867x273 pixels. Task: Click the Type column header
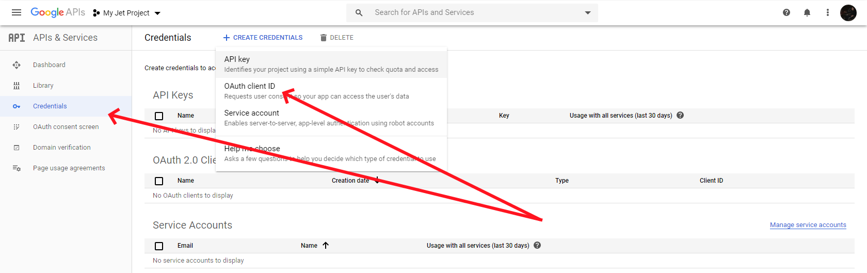pyautogui.click(x=562, y=181)
